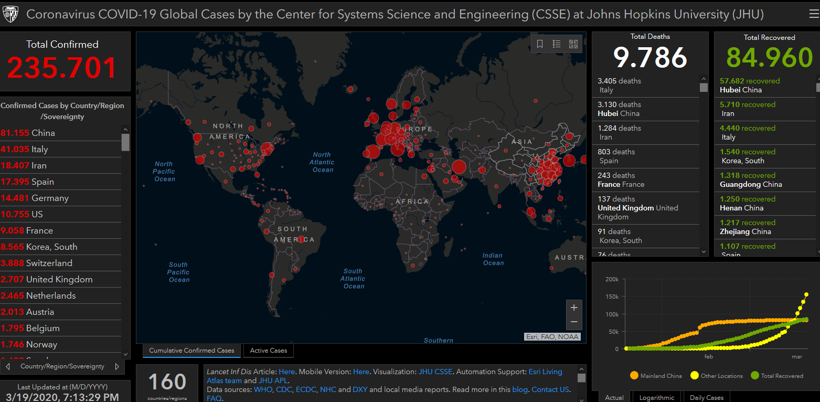The height and width of the screenshot is (402, 820).
Task: Toggle the Other Locations series in chart legend
Action: tap(717, 376)
